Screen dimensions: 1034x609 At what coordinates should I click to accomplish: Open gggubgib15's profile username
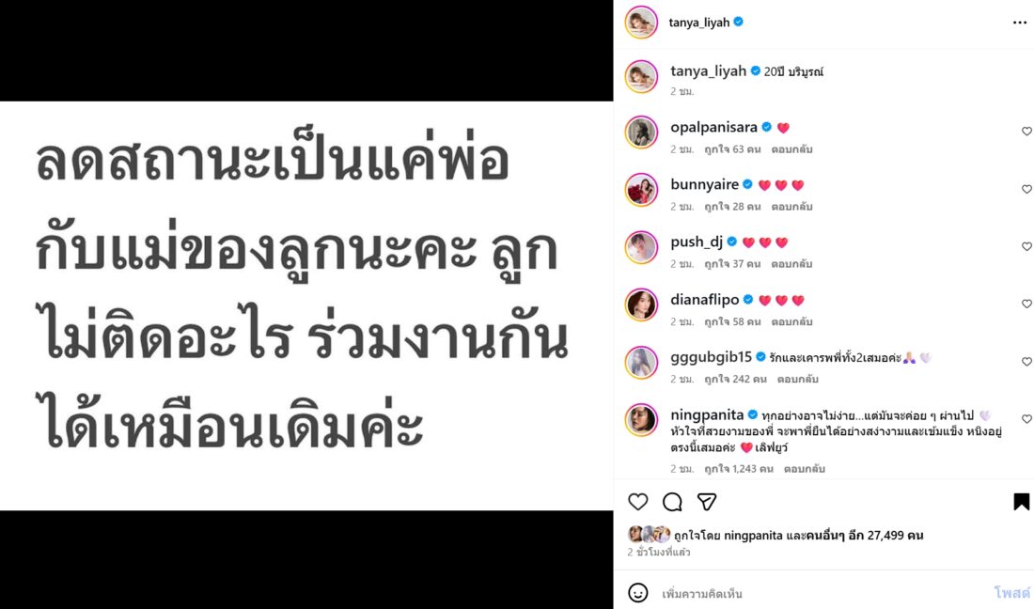(711, 357)
